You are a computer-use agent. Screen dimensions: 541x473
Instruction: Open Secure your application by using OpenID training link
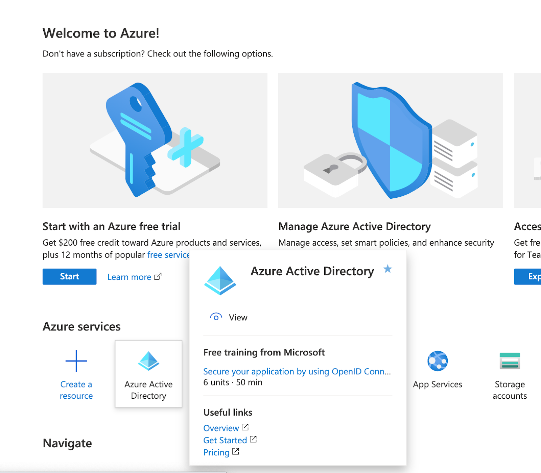pyautogui.click(x=297, y=371)
